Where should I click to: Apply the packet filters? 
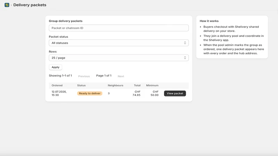(x=56, y=67)
